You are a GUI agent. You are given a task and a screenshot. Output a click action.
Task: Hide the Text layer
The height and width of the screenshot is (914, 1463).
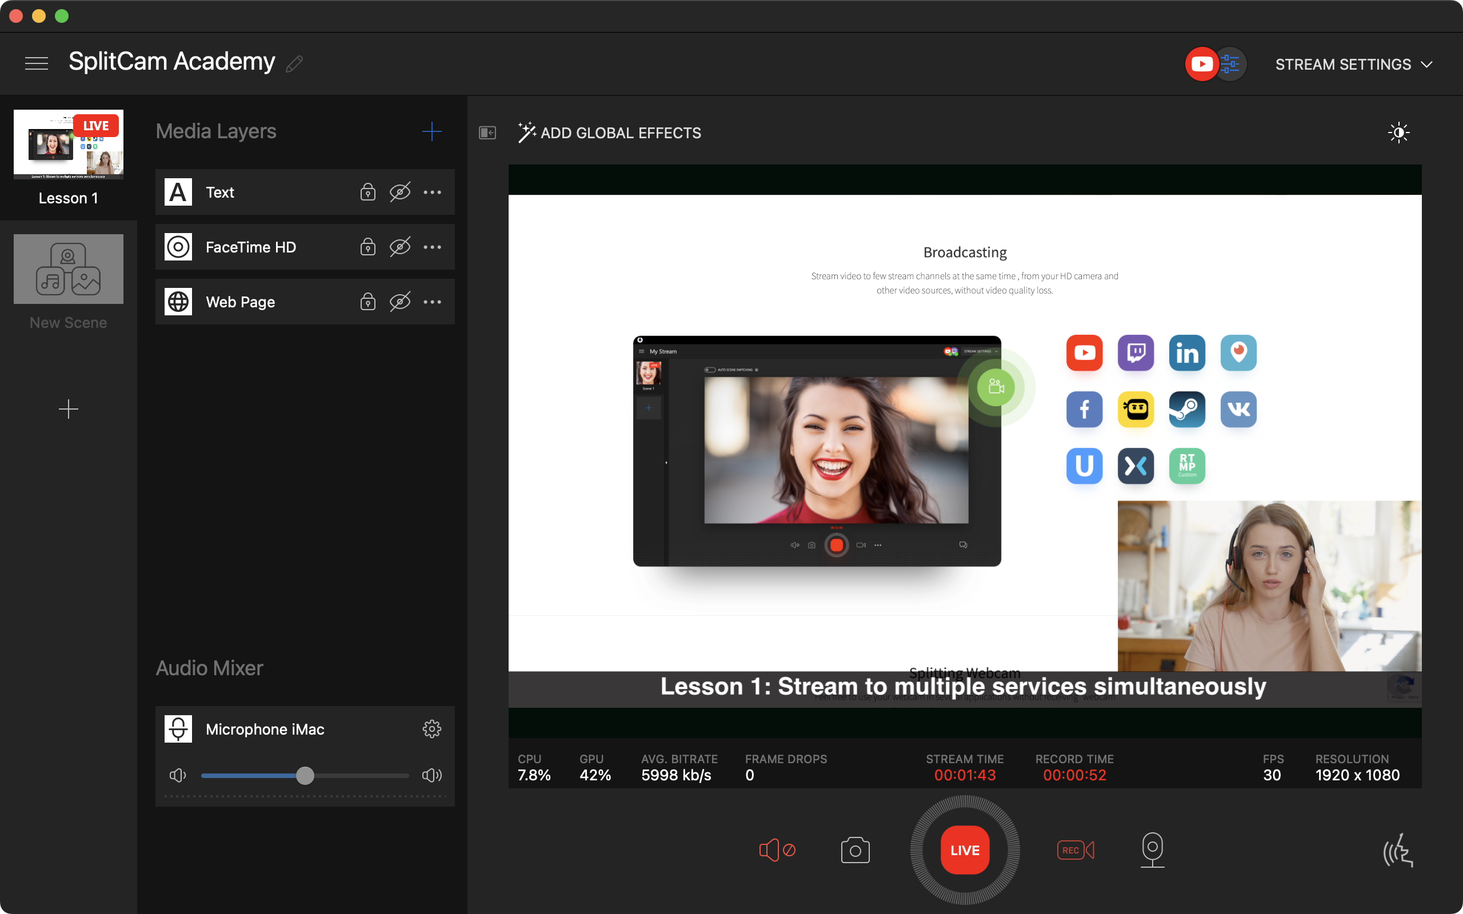pos(400,191)
